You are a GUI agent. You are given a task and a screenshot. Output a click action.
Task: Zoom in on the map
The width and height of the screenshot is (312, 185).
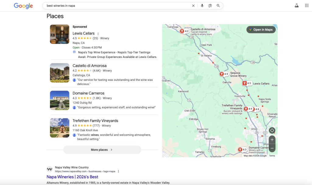click(x=272, y=140)
